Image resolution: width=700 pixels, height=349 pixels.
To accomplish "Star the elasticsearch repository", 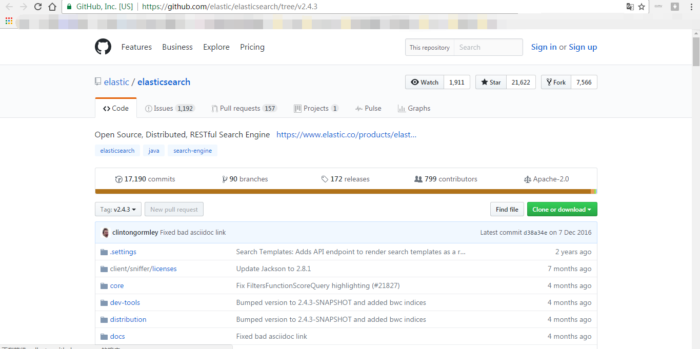I will point(491,83).
